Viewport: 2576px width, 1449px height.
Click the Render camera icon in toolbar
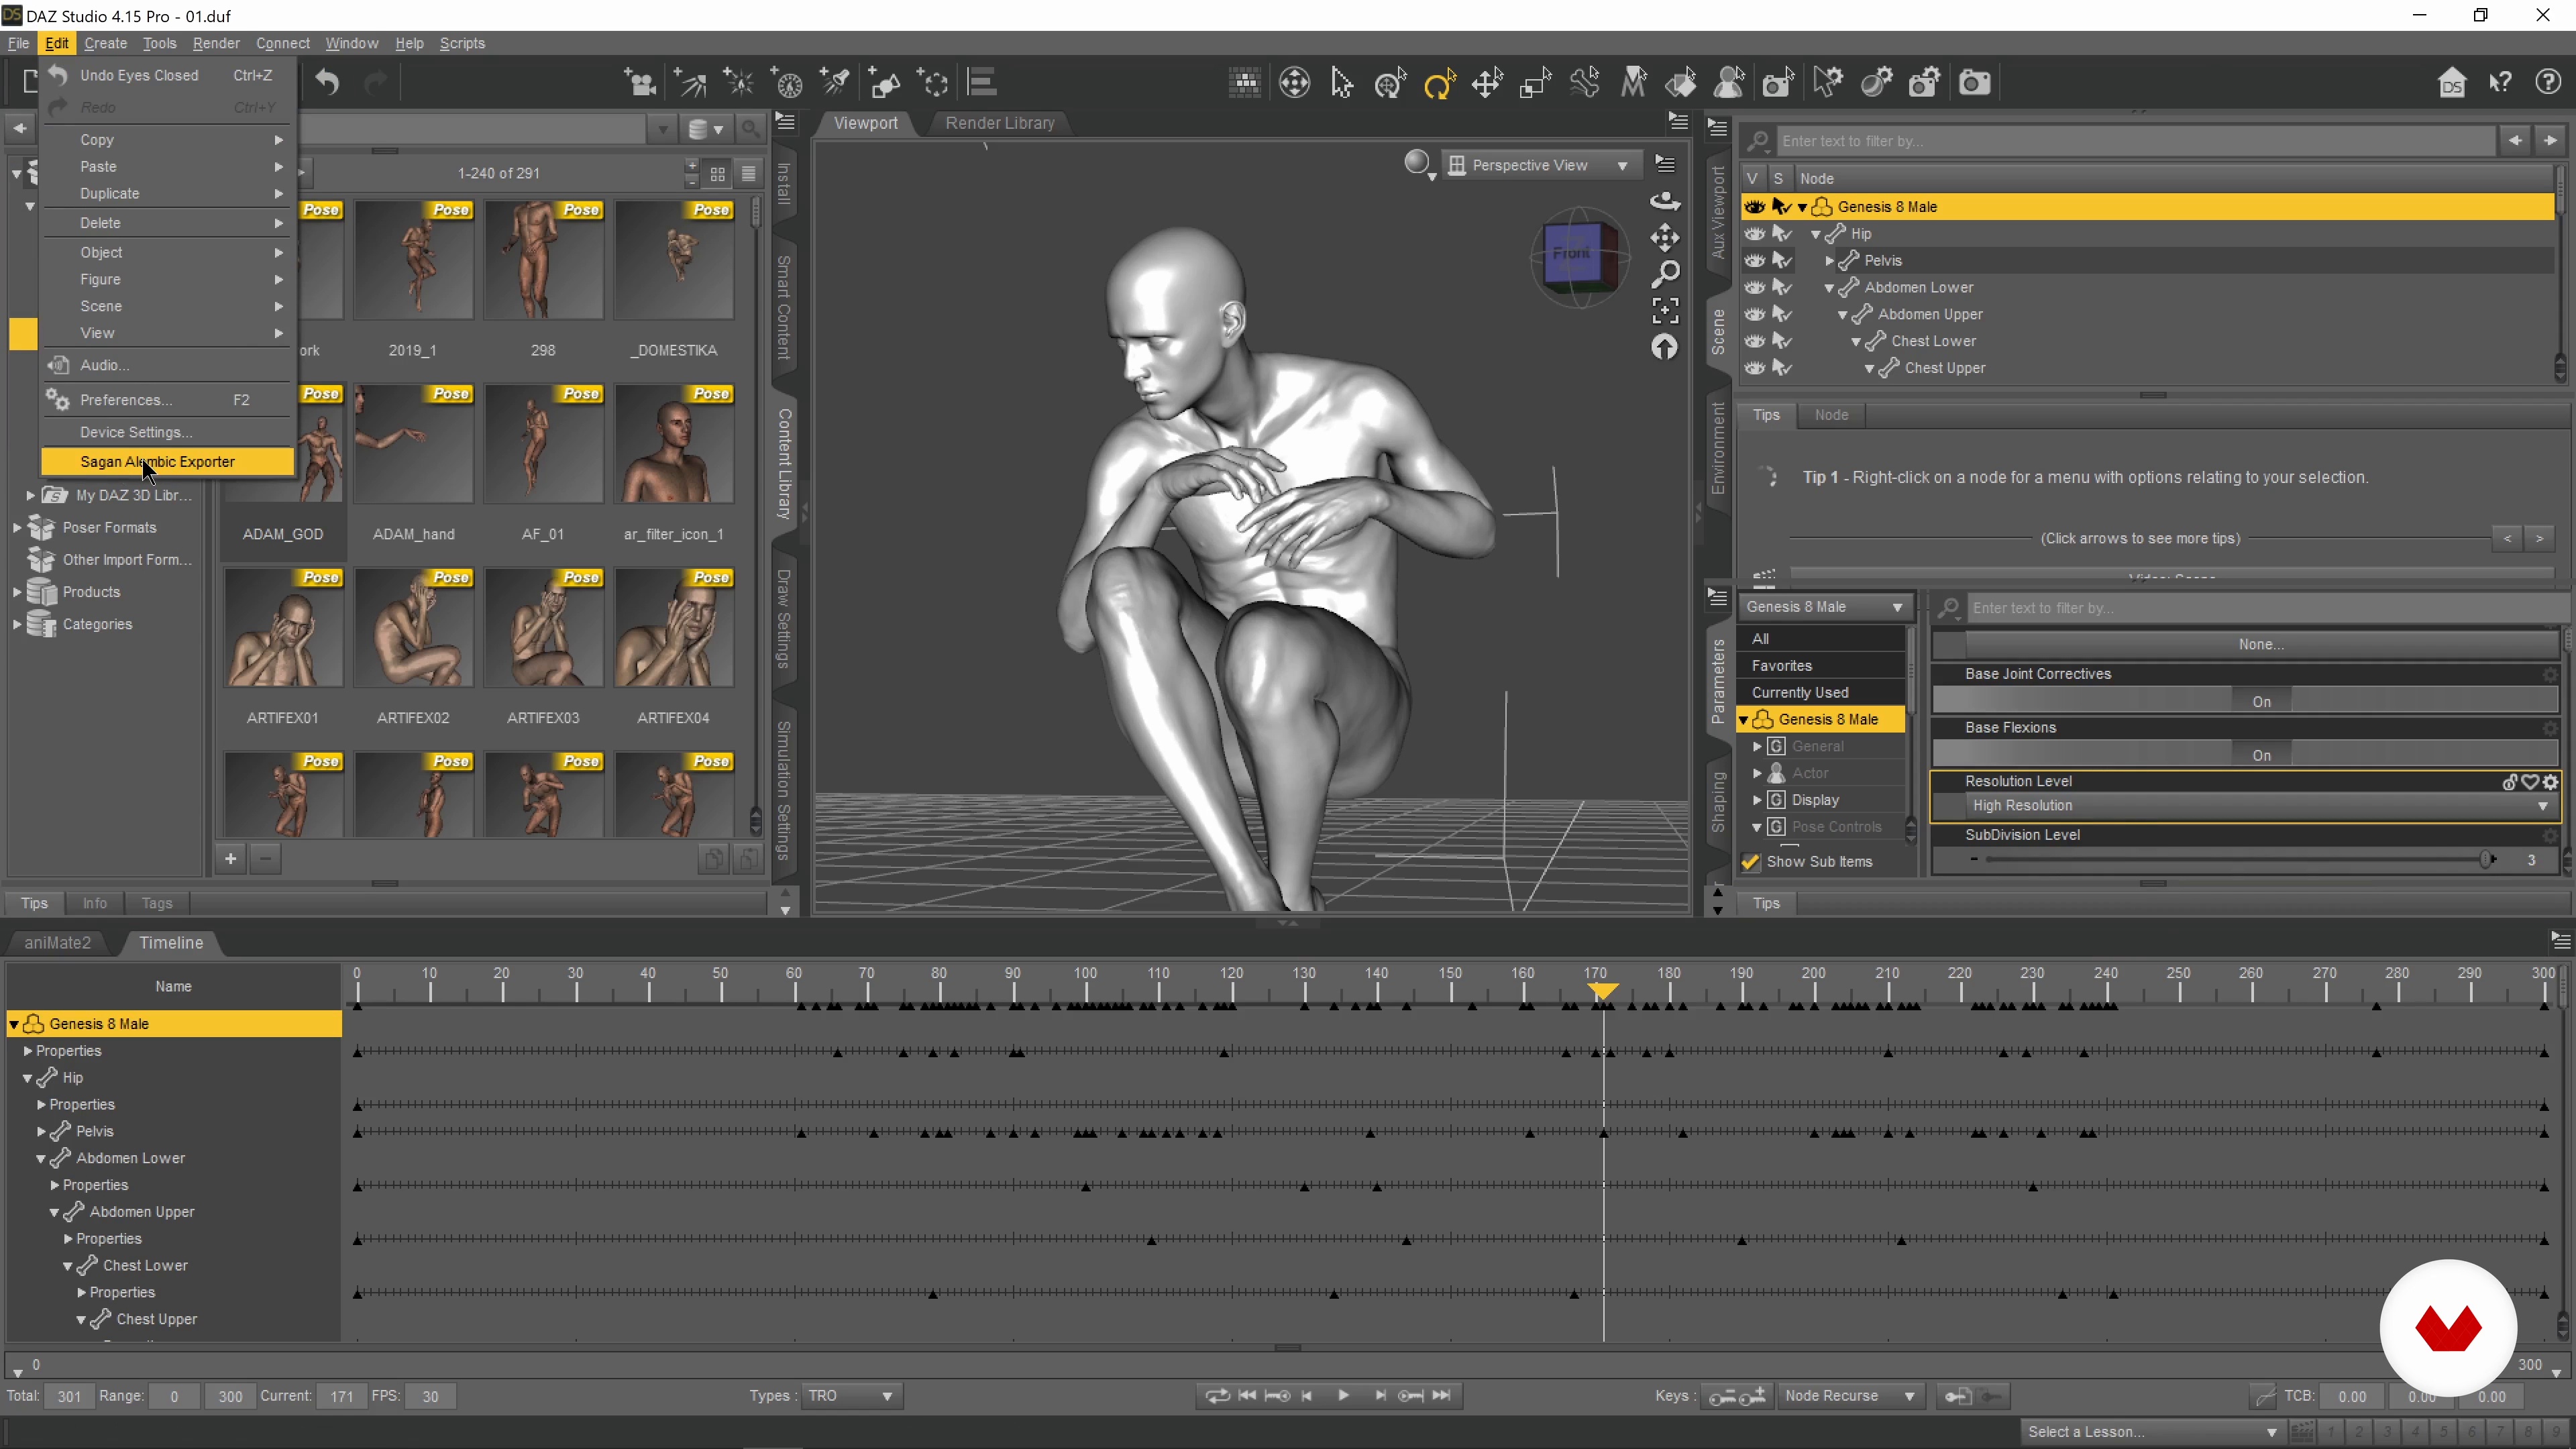1974,83
